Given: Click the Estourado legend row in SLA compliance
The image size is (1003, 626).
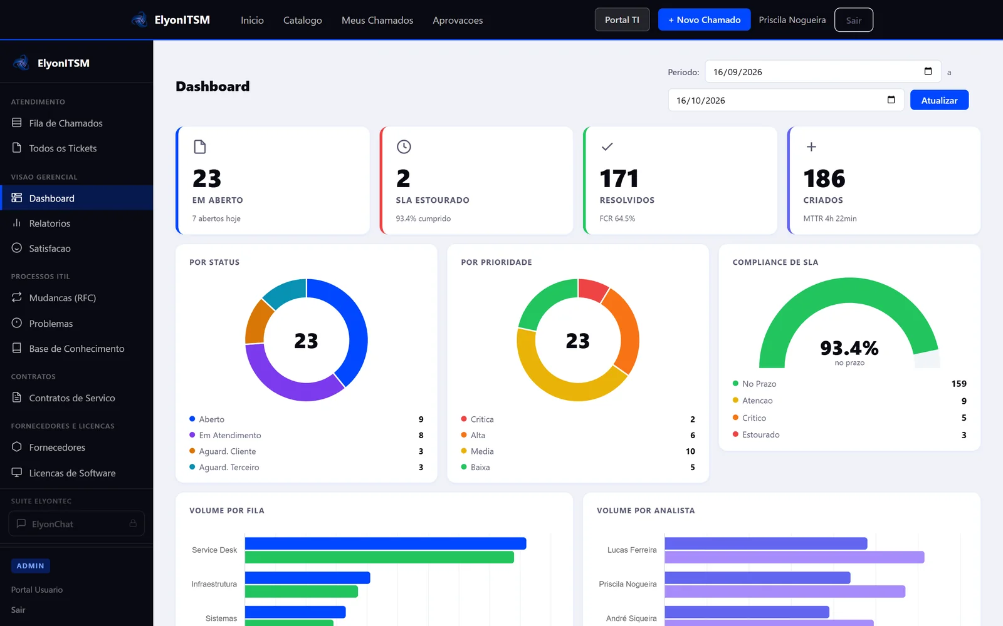Looking at the screenshot, I should [849, 434].
